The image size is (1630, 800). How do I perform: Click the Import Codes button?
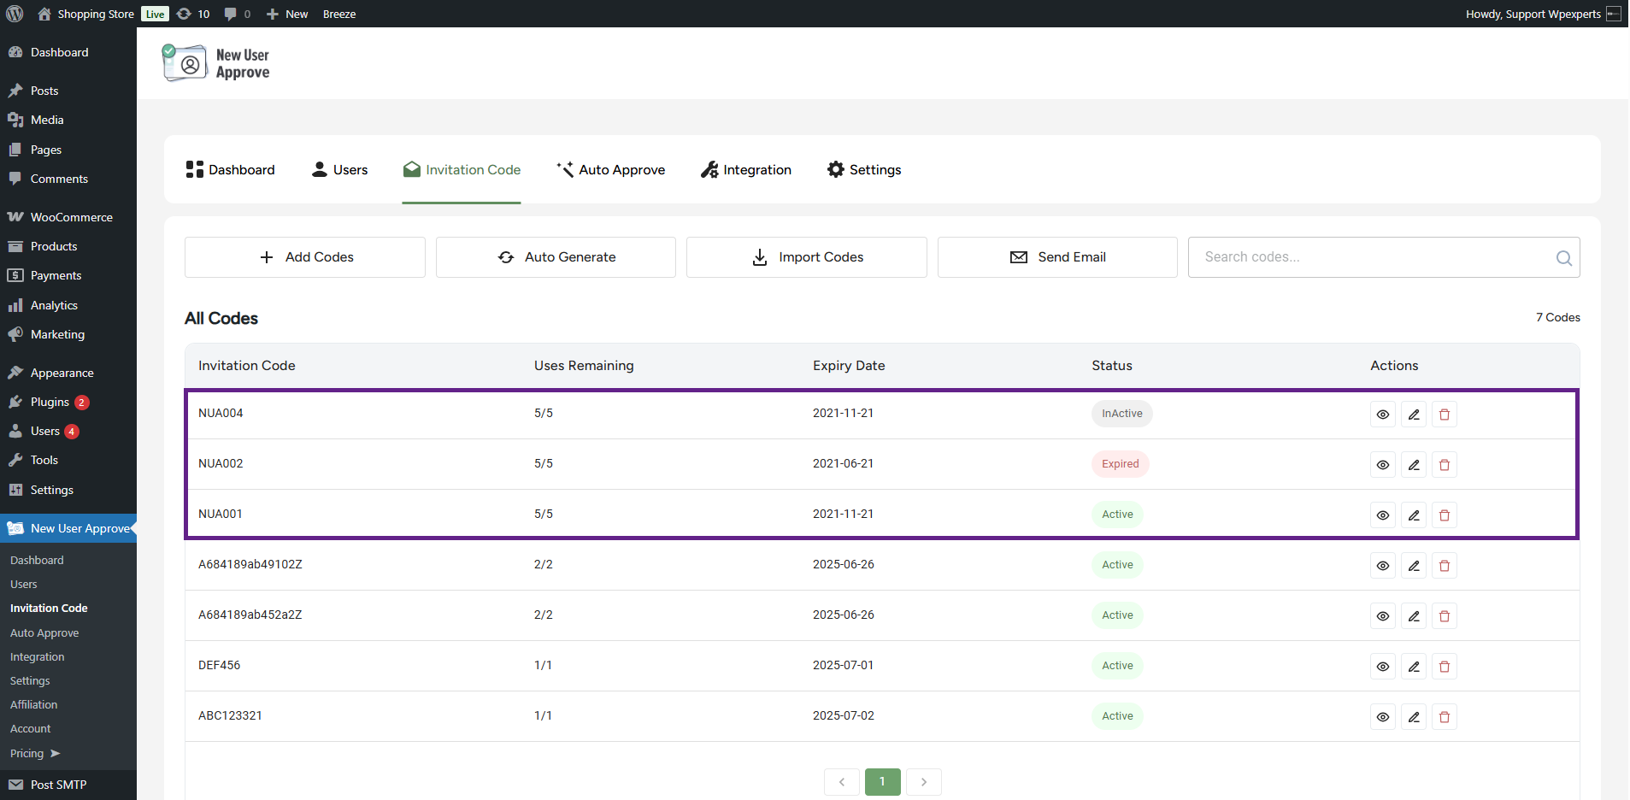coord(806,257)
